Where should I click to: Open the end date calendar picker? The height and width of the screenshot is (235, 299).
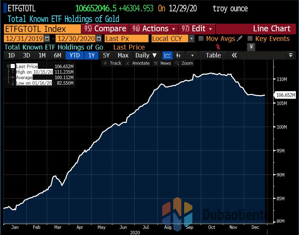[99, 39]
